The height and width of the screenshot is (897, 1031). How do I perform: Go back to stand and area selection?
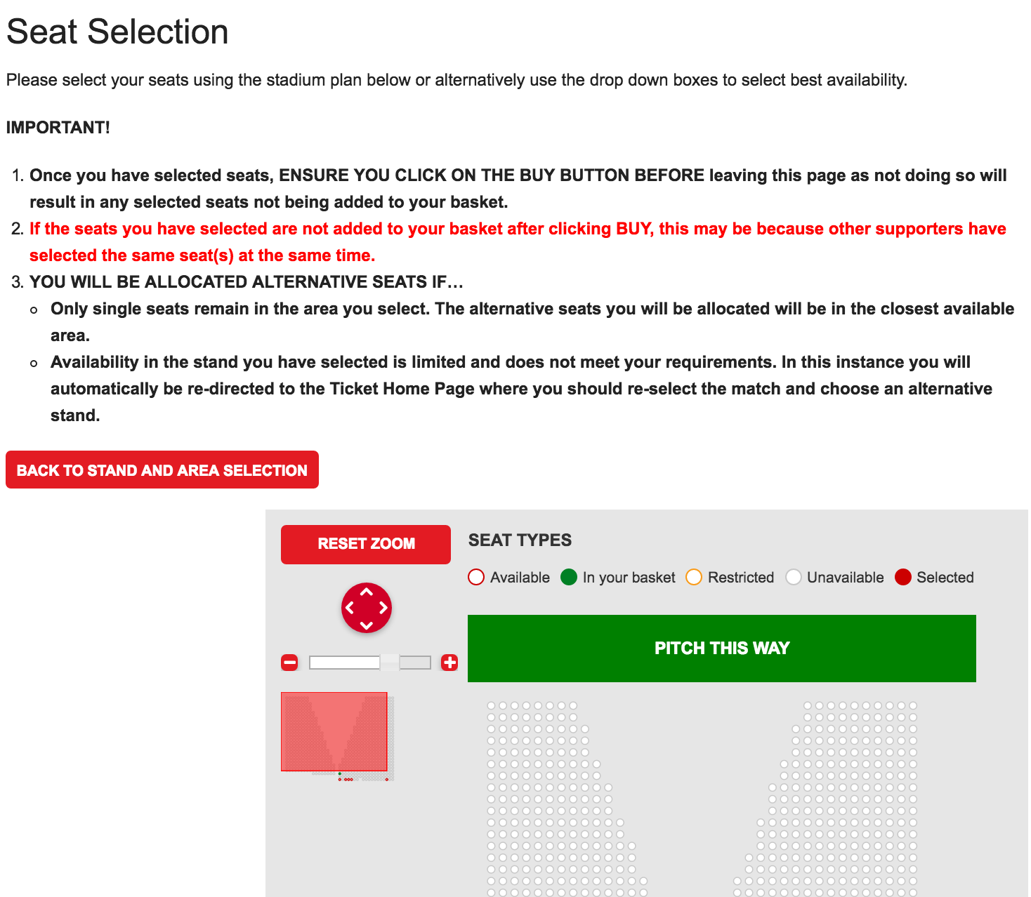(x=162, y=470)
